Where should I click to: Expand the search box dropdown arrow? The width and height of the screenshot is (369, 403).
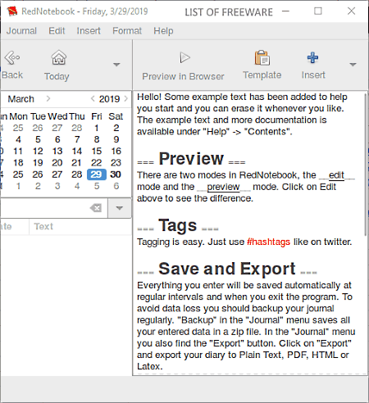pos(119,208)
